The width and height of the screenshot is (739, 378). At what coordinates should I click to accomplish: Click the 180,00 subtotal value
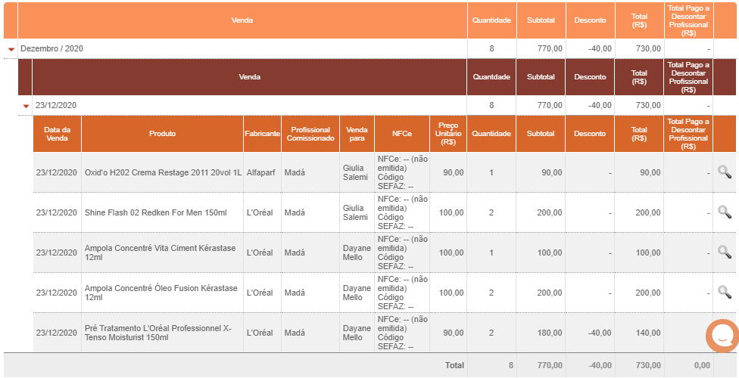(551, 333)
